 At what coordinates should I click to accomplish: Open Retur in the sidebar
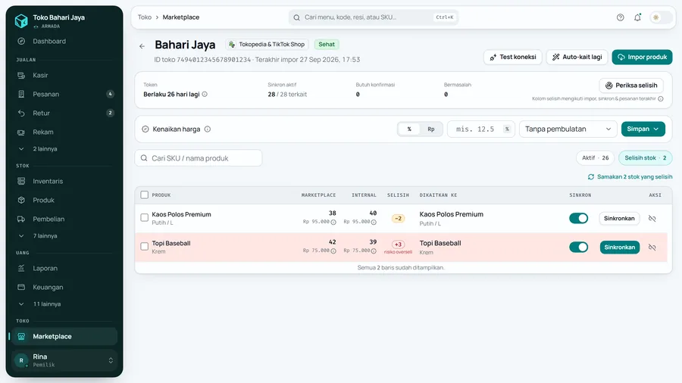tap(64, 114)
